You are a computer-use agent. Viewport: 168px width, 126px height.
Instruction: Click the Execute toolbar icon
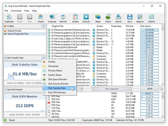pos(86,18)
